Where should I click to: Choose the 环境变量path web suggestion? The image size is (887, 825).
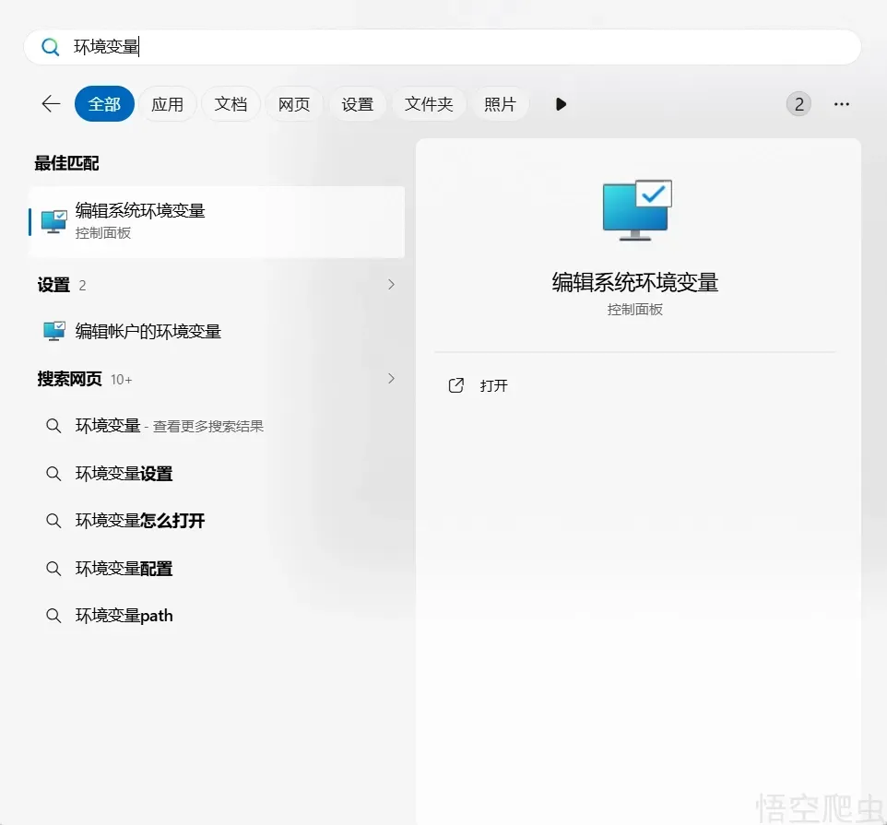tap(124, 616)
